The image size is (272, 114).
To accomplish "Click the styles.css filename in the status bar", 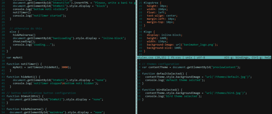I will click(144, 58).
